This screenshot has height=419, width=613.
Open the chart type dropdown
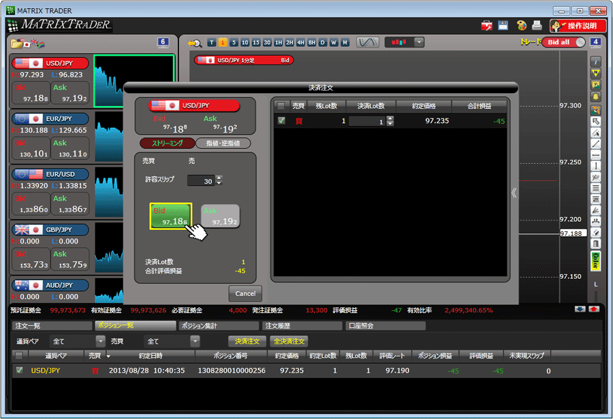[x=419, y=42]
